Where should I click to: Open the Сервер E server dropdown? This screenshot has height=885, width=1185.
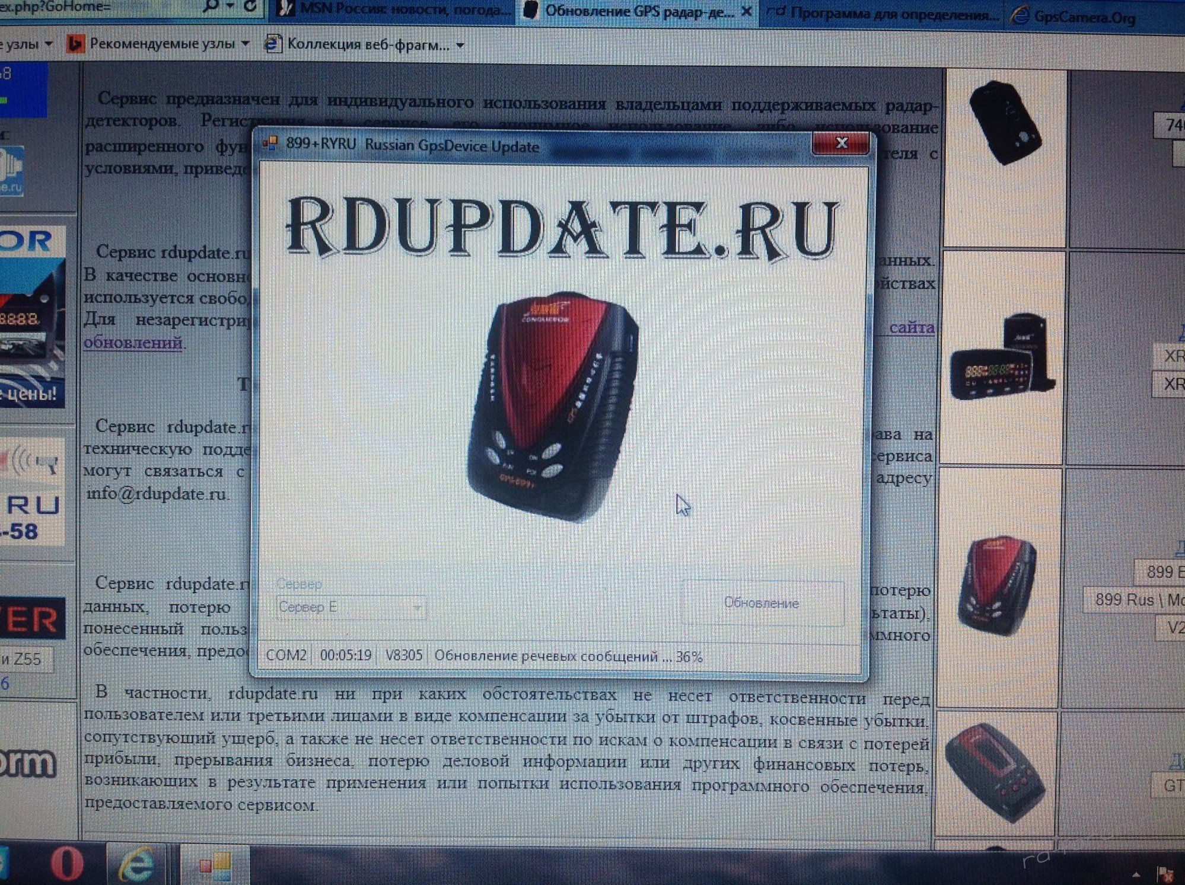pos(351,608)
